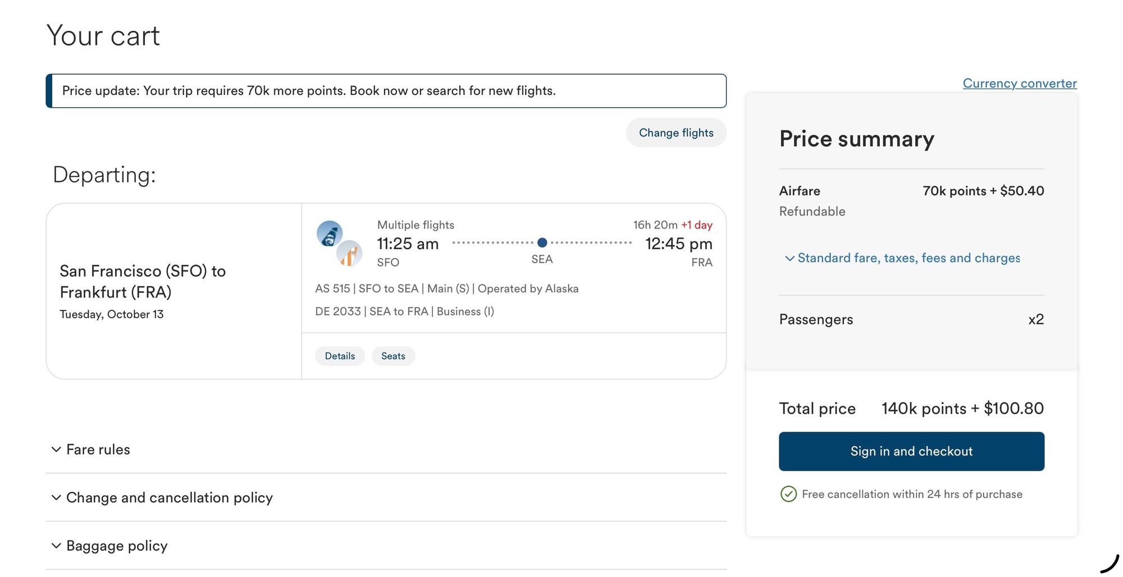The image size is (1123, 577).
Task: Click the Condor airline logo icon
Action: (349, 253)
